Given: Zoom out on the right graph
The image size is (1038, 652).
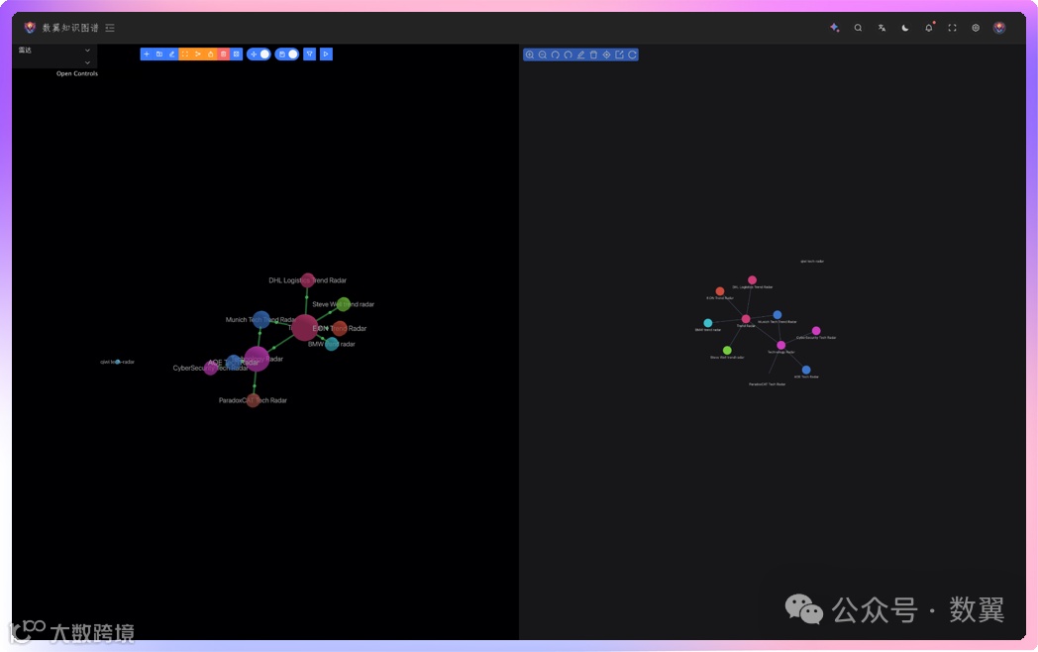Looking at the screenshot, I should pos(542,55).
